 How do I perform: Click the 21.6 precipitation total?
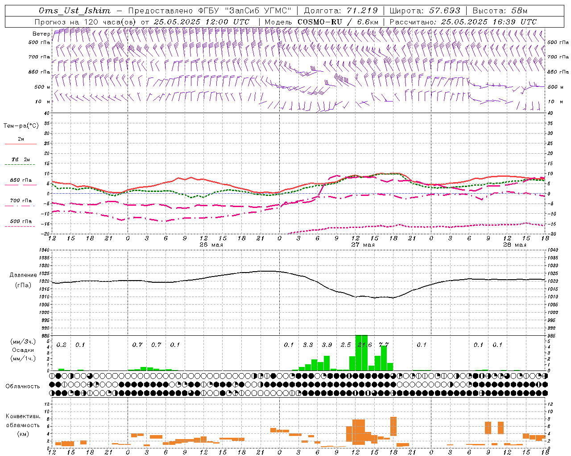364,345
